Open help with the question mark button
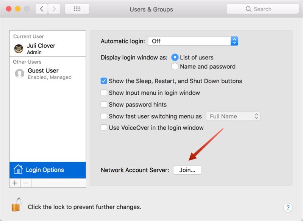 point(288,208)
